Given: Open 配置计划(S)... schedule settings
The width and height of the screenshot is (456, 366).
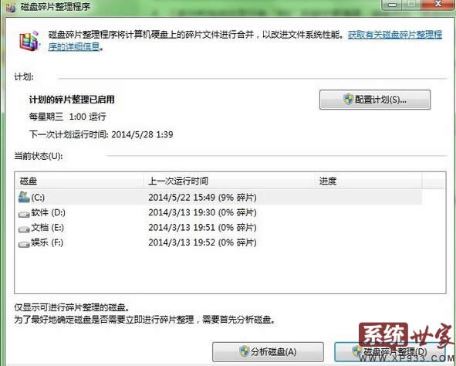Looking at the screenshot, I should pyautogui.click(x=375, y=100).
